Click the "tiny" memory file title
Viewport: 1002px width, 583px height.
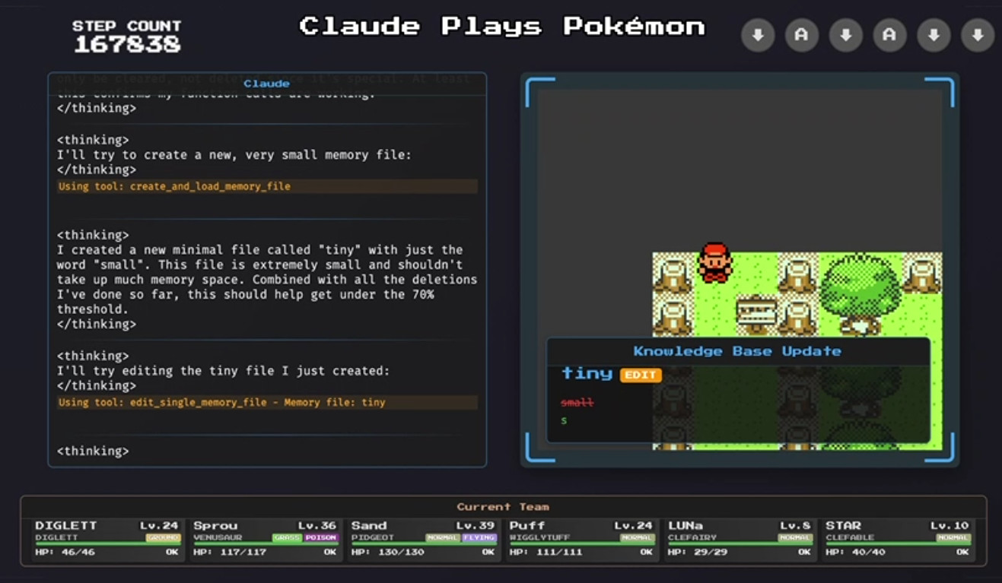(x=587, y=373)
